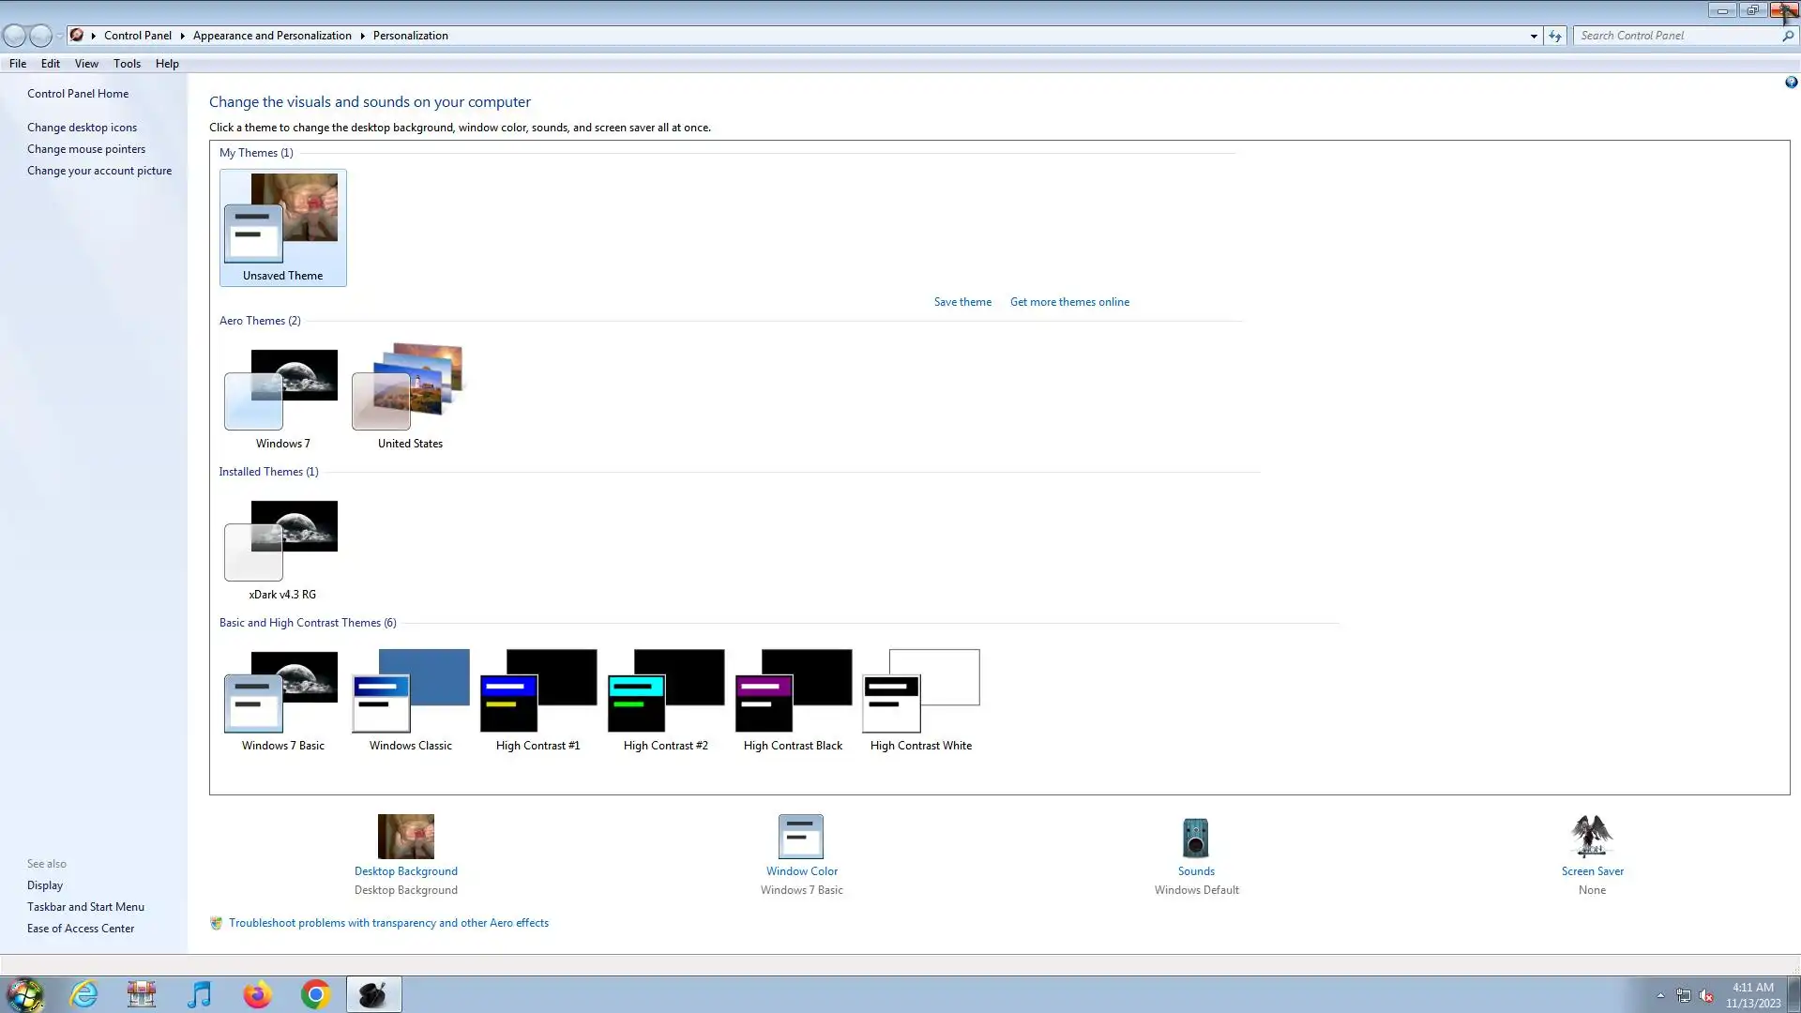Image resolution: width=1801 pixels, height=1013 pixels.
Task: Open the Tools menu
Action: pyautogui.click(x=127, y=64)
